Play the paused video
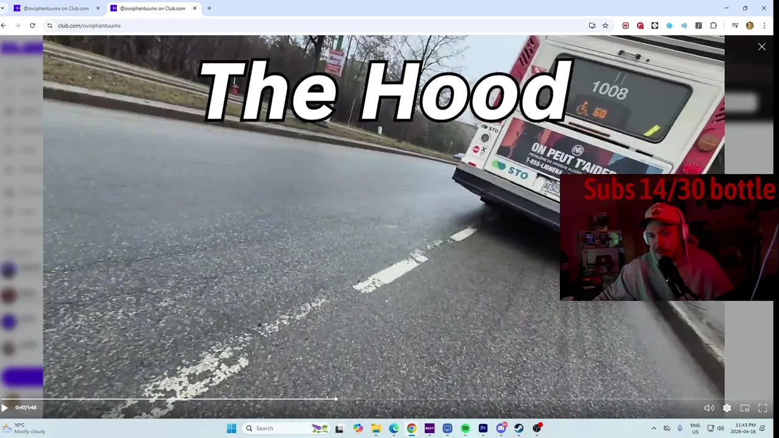Viewport: 779px width, 438px height. tap(4, 408)
